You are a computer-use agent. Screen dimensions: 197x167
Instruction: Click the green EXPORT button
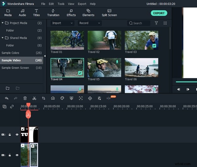coord(158,13)
